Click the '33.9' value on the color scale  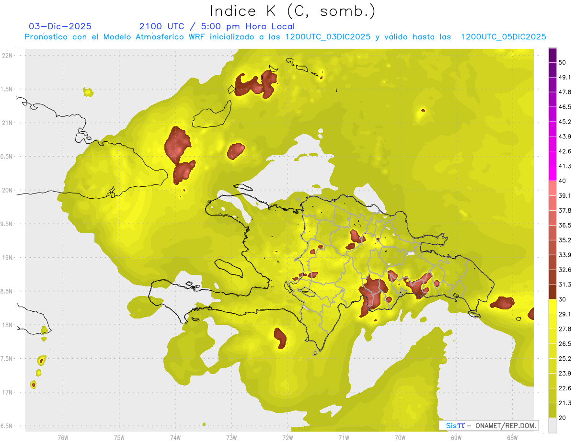point(564,255)
